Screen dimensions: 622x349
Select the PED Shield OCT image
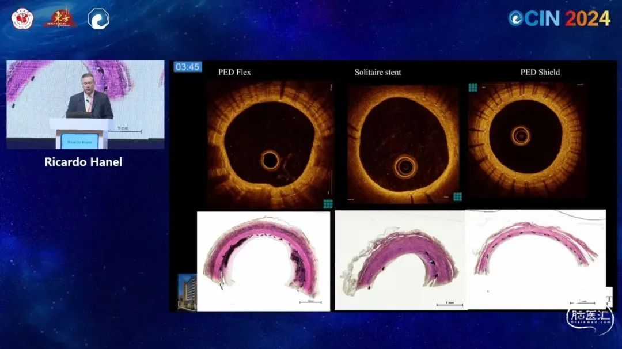[526, 141]
